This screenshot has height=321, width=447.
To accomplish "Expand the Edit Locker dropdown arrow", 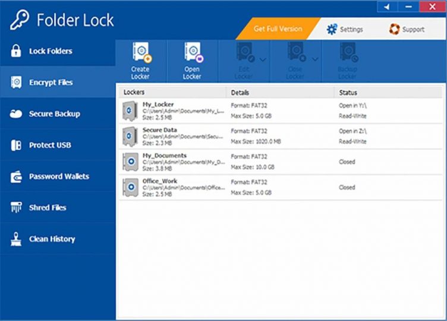I will [x=263, y=59].
